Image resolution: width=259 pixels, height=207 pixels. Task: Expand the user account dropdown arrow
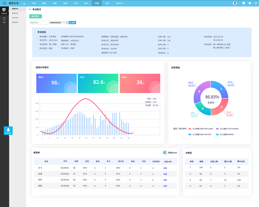coord(239,3)
